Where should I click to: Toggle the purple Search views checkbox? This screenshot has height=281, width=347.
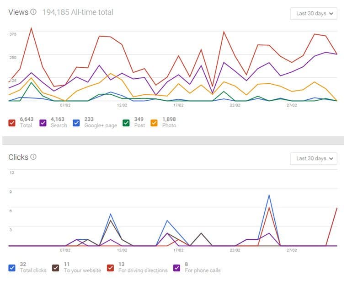(x=43, y=122)
